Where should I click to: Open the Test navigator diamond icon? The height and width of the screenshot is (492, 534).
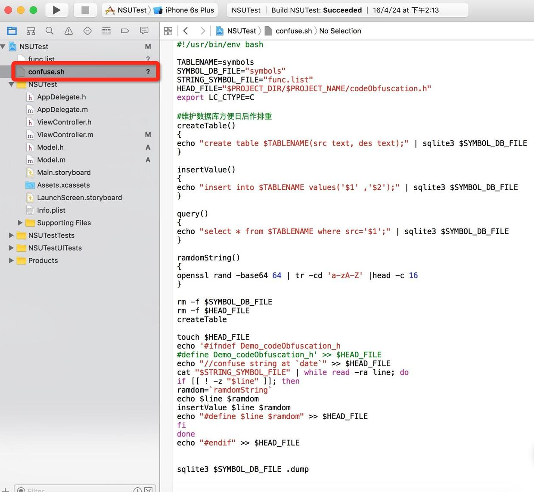tap(87, 31)
